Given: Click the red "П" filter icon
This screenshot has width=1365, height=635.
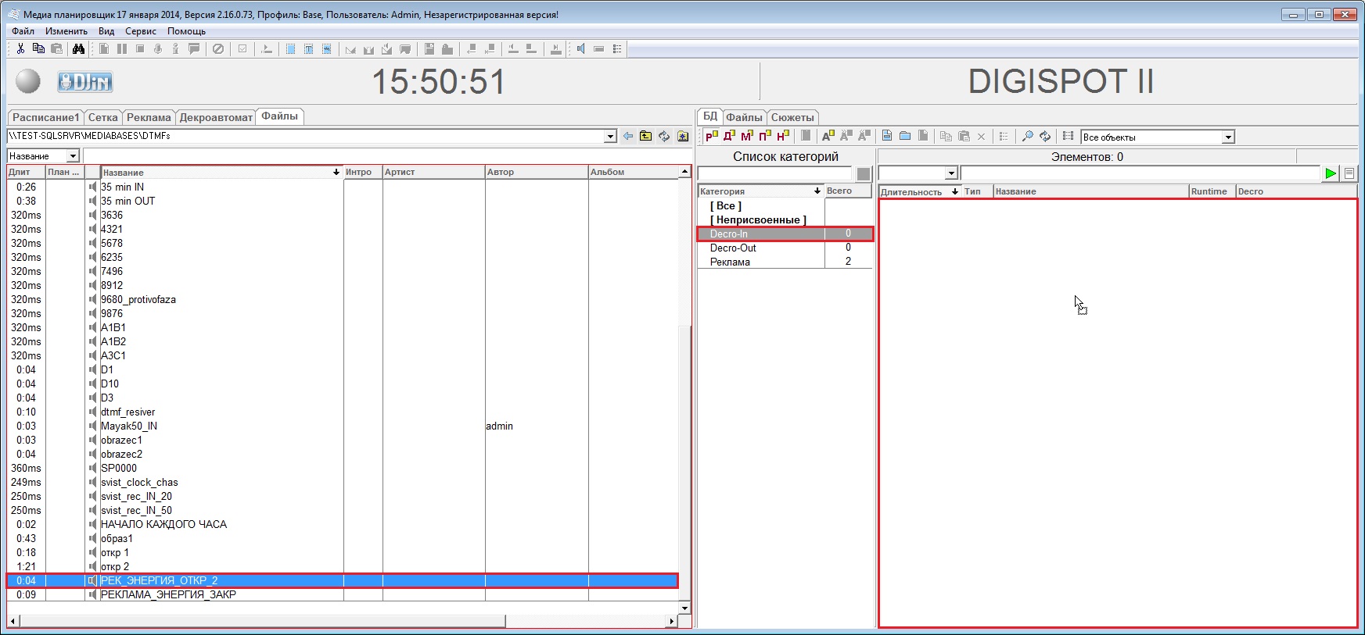Looking at the screenshot, I should tap(765, 136).
